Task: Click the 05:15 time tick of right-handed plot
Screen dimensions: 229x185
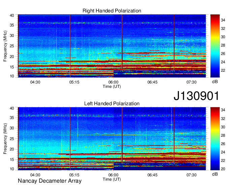Action: [x=74, y=82]
